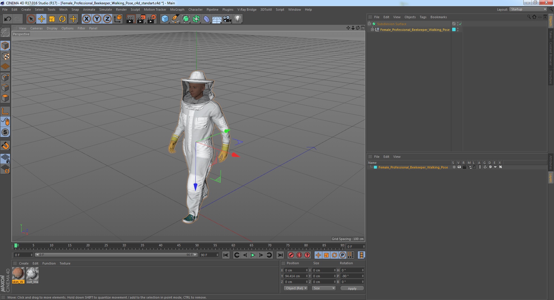Open the V-Ray Bridge menu
This screenshot has height=300, width=554.
click(x=247, y=10)
